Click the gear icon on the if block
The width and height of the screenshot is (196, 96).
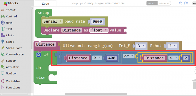39,55
